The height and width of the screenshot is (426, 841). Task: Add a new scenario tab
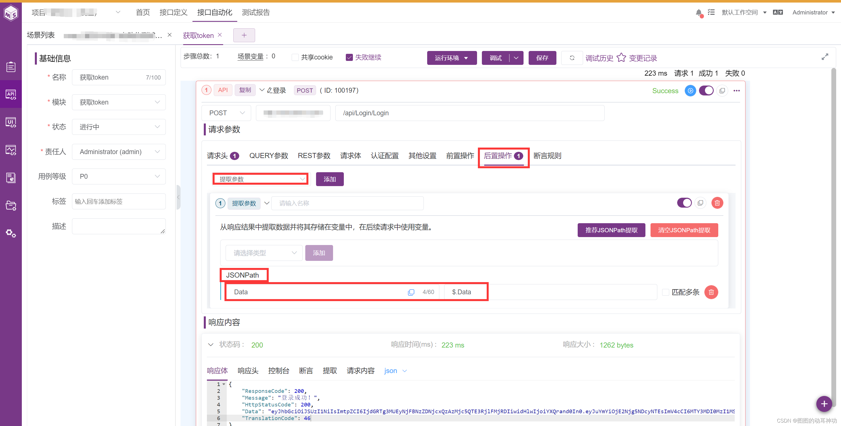point(244,35)
